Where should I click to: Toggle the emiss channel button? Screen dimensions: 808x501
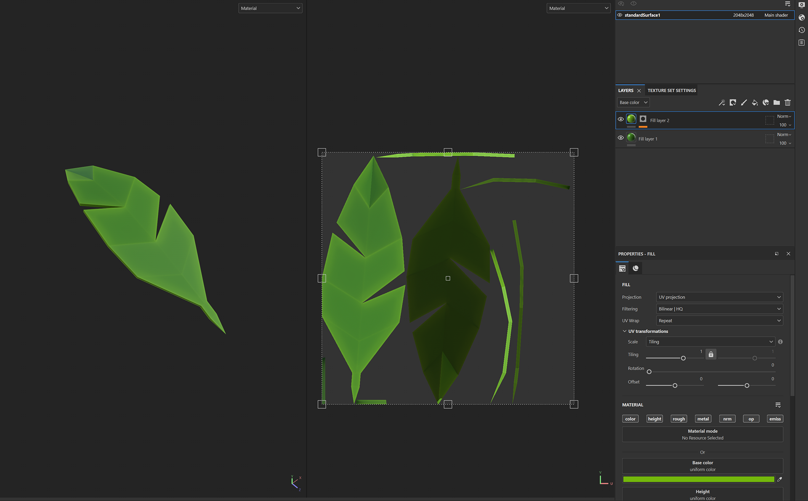(775, 419)
